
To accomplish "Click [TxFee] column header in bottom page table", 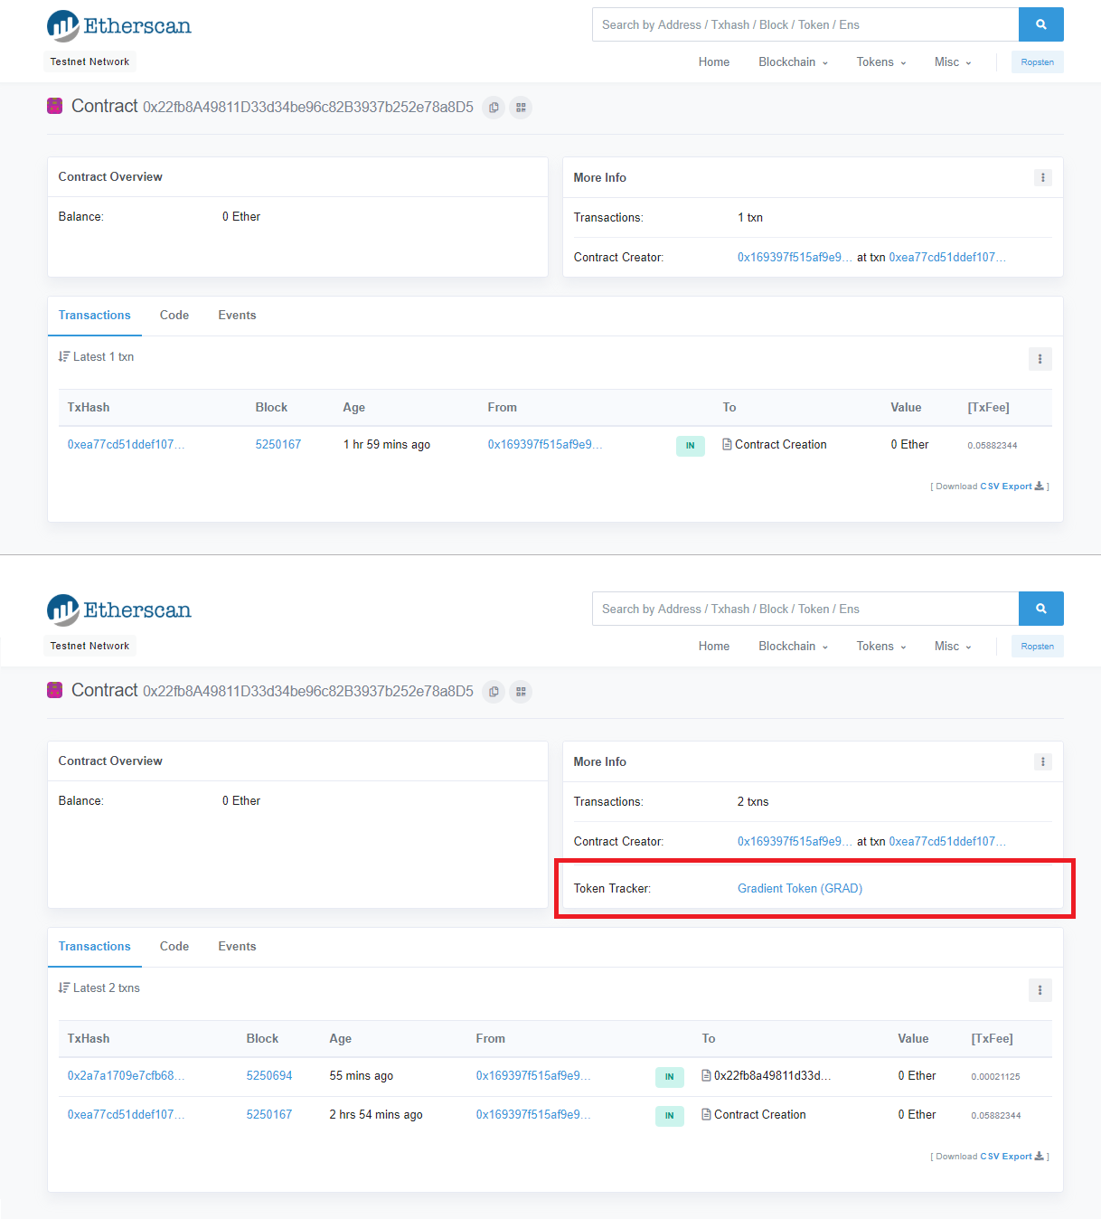I will pos(992,1038).
